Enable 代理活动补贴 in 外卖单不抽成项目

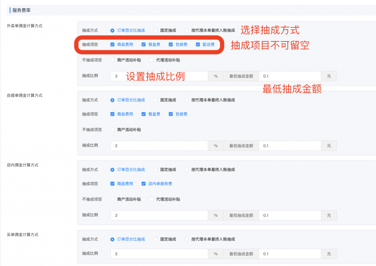[x=151, y=59]
